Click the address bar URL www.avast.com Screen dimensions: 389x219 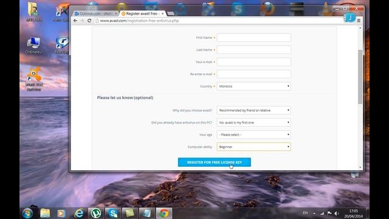[x=139, y=21]
